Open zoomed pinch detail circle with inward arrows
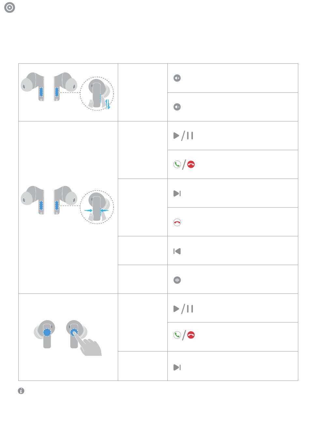This screenshot has width=310, height=439. pos(97,207)
